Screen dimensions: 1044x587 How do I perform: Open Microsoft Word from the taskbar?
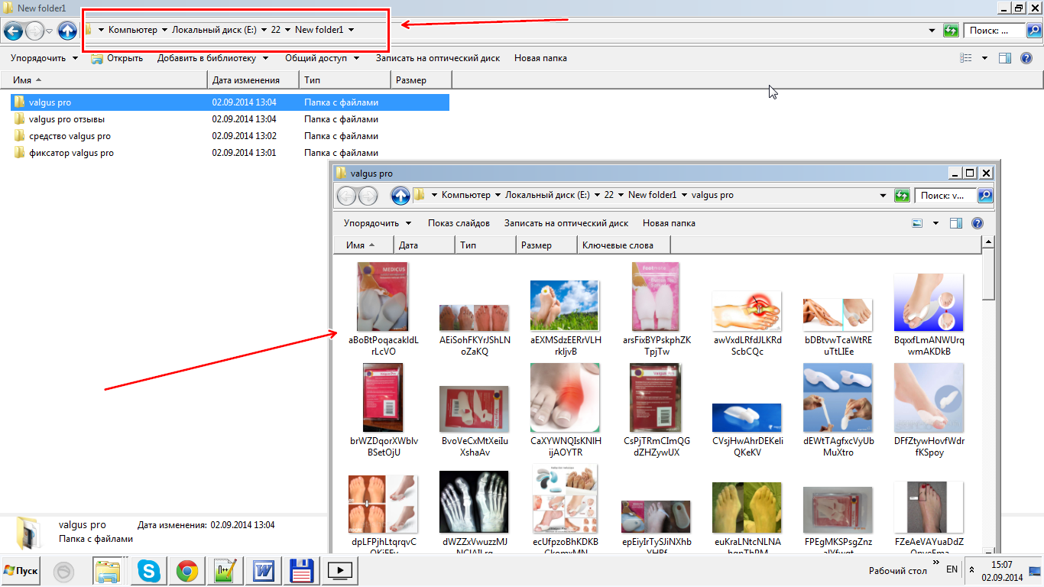click(x=264, y=571)
